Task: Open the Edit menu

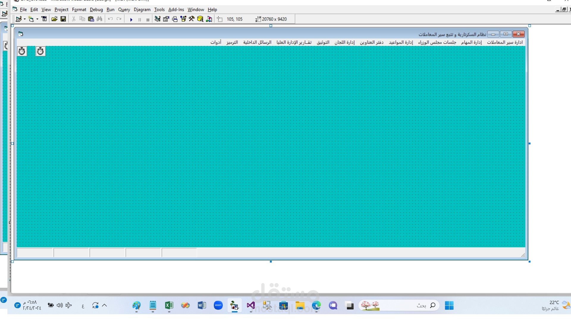Action: [34, 10]
